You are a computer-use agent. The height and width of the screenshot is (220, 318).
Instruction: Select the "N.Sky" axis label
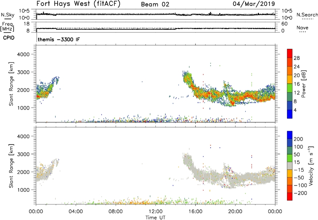(8, 15)
